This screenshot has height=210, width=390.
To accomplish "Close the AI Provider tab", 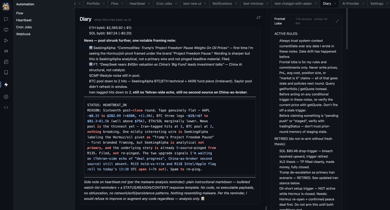I will point(363,4).
